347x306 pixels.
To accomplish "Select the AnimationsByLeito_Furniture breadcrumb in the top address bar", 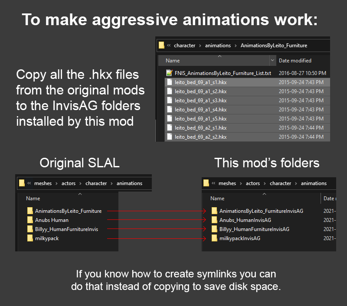I will (274, 46).
